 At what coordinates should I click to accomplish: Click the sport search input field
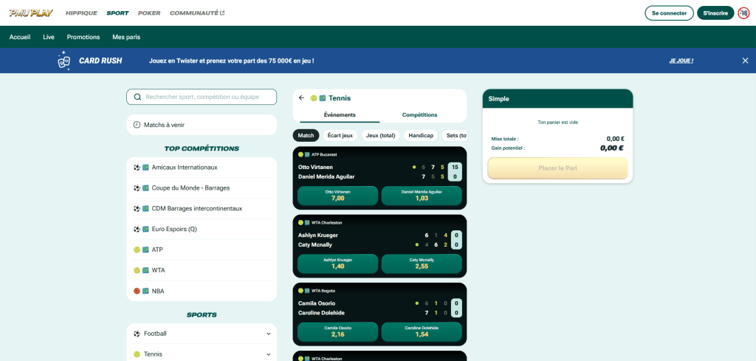(207, 97)
